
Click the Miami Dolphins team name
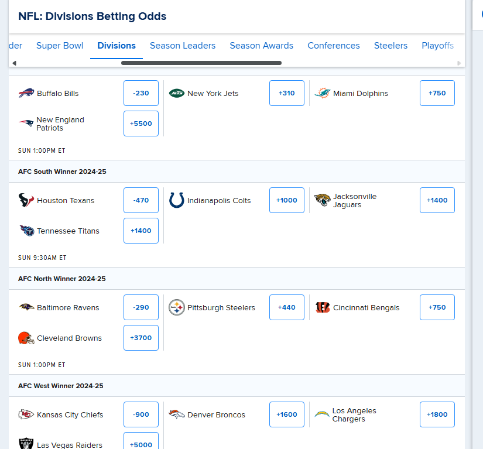click(x=361, y=93)
